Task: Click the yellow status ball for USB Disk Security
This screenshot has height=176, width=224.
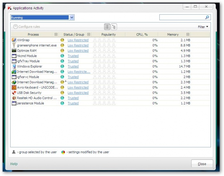Action: [x=62, y=93]
